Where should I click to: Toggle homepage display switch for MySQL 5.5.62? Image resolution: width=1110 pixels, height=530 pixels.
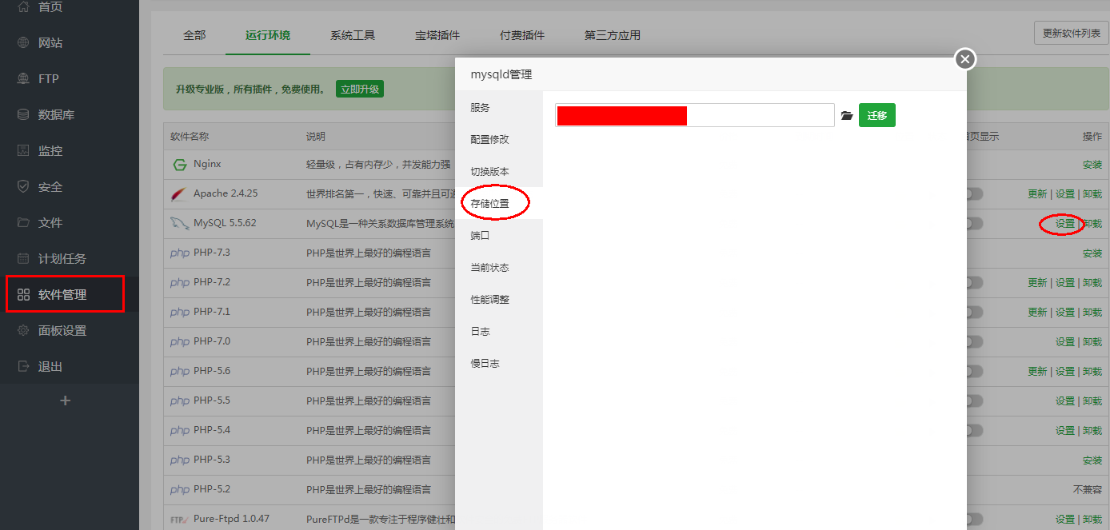click(x=975, y=224)
